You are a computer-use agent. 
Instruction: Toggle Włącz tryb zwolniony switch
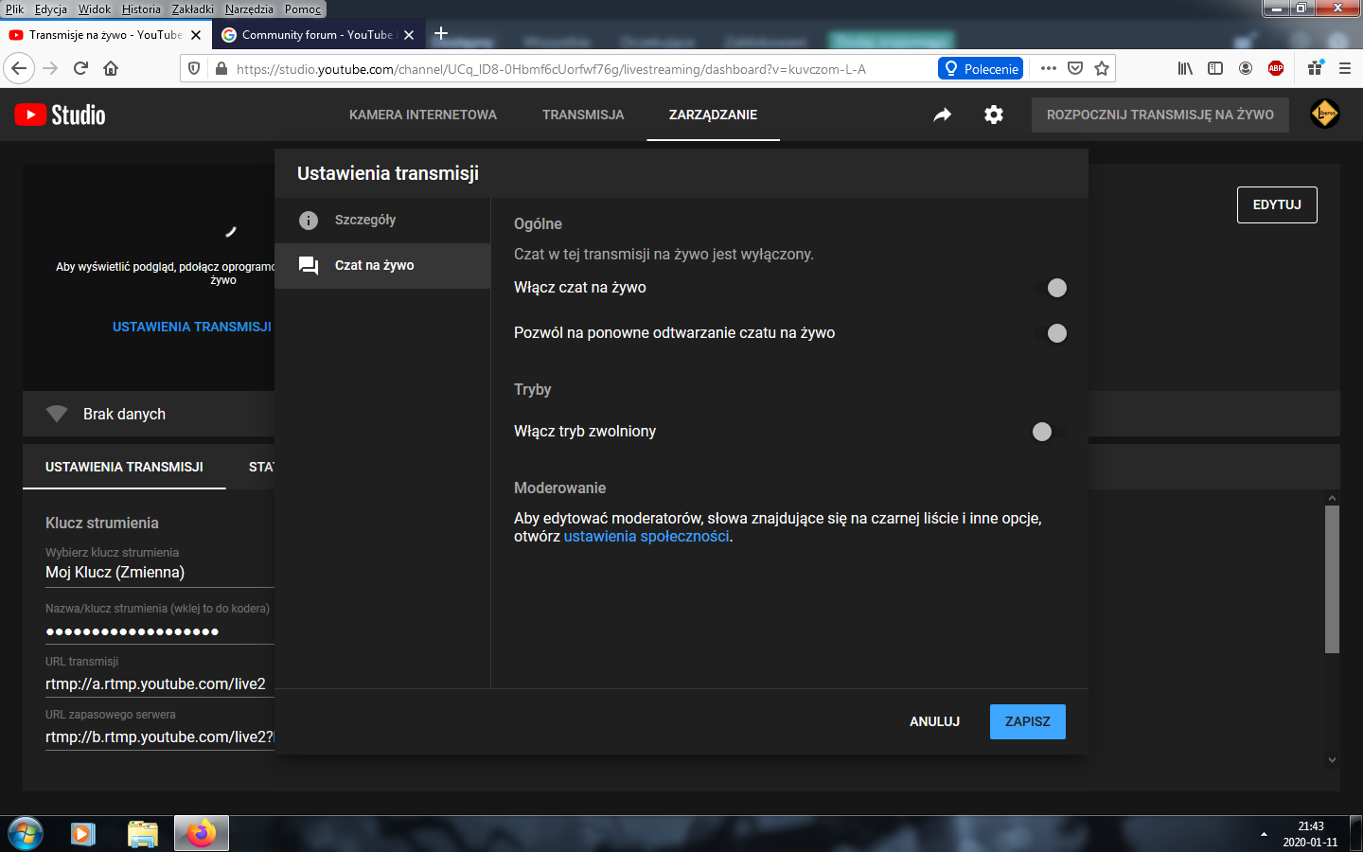click(x=1050, y=432)
